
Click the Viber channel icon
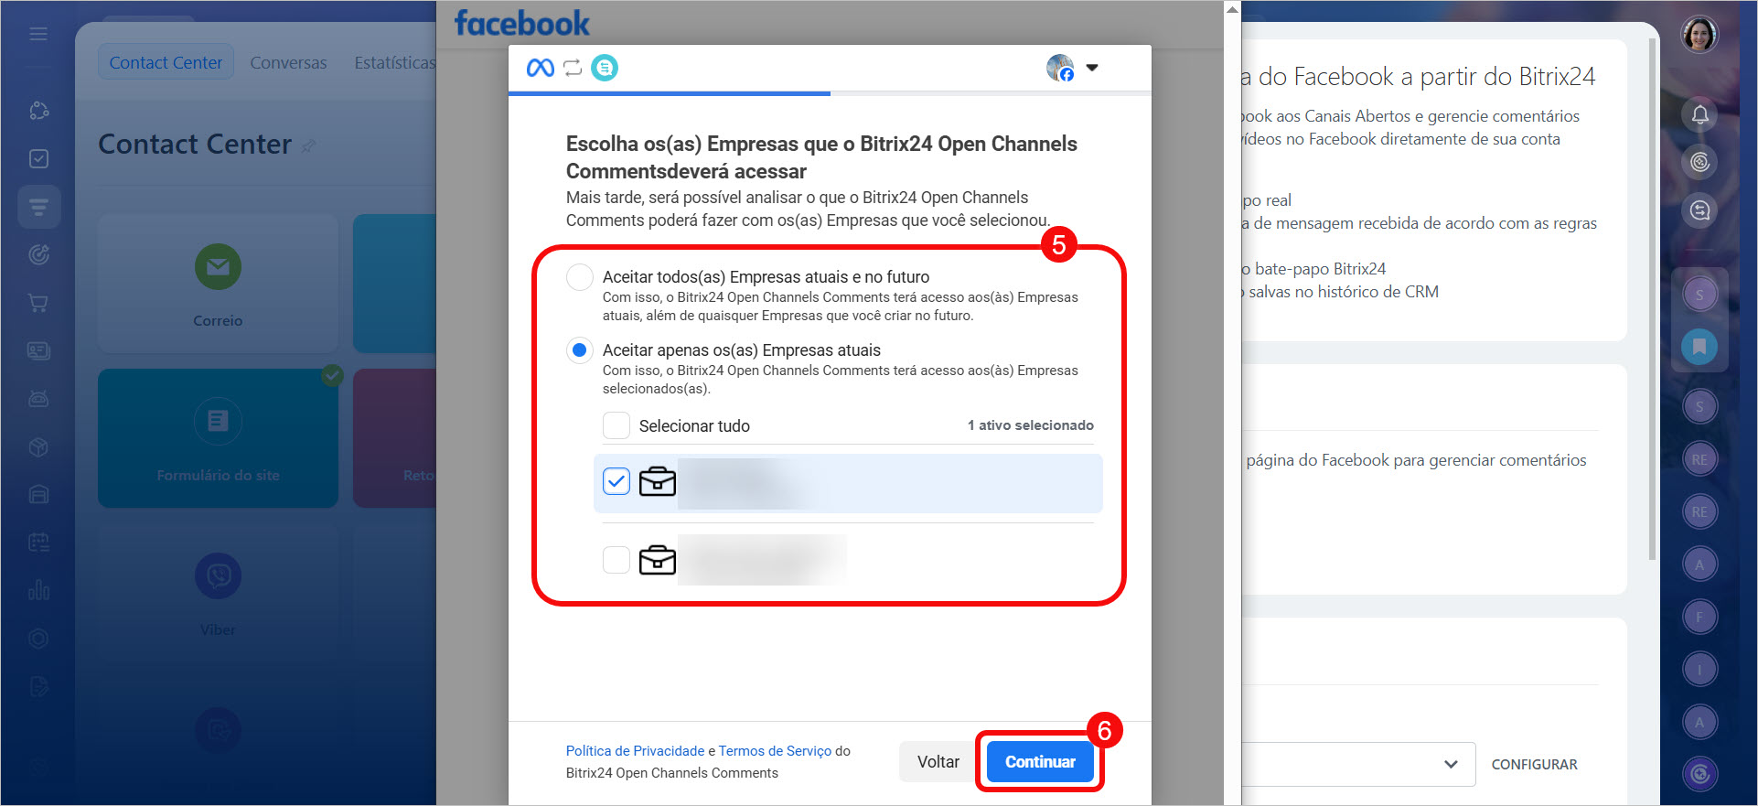click(218, 575)
